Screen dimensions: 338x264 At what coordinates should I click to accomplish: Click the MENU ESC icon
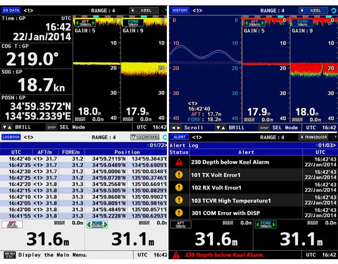(9, 255)
